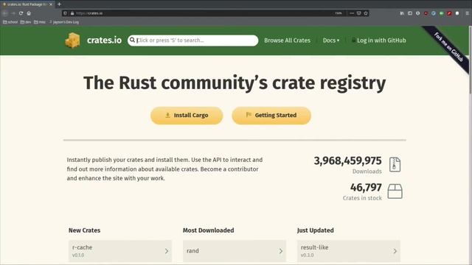Click the white square extension icon
Image resolution: width=472 pixels, height=265 pixels.
[457, 13]
